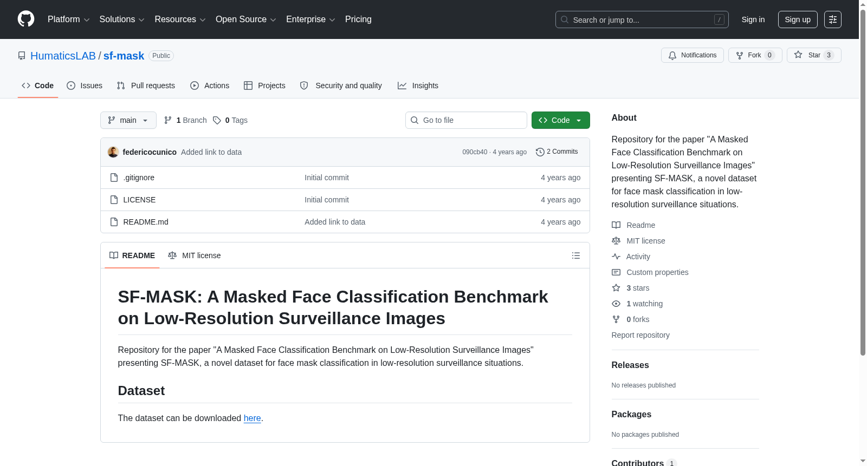Open the HumaticsLAB organization link

click(x=63, y=56)
